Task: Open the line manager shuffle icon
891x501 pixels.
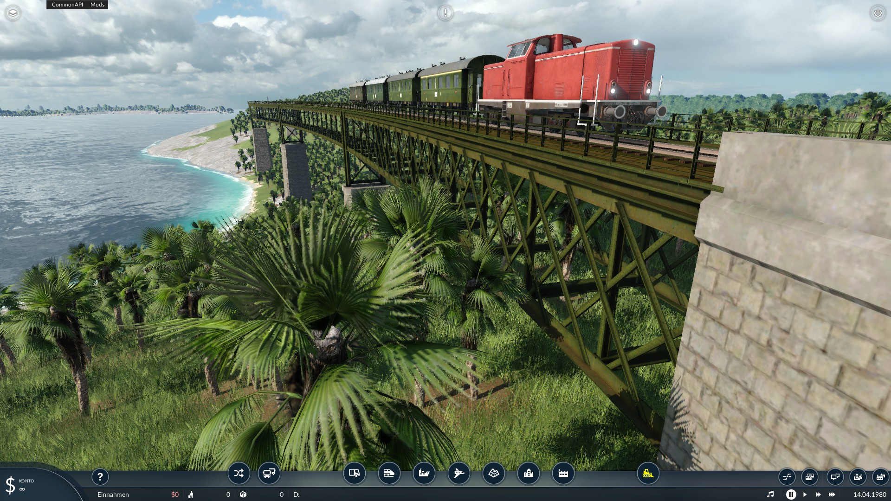Action: tap(239, 474)
